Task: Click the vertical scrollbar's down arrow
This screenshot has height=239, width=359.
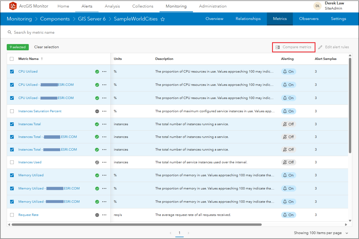Action: (350, 220)
